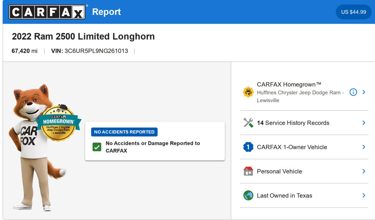Expand the Last Owned in Texas chevron
This screenshot has width=375, height=220.
pos(364,195)
